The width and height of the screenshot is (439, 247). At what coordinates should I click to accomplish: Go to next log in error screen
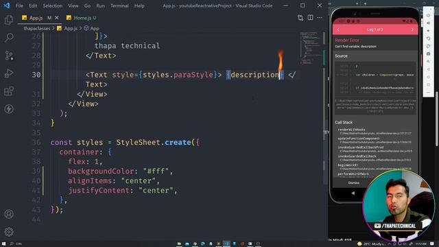pos(412,30)
